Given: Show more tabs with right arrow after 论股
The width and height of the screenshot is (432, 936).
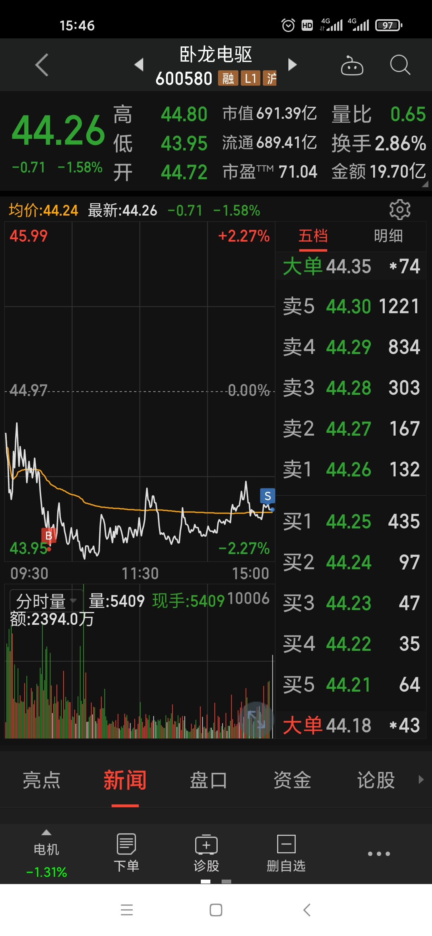Looking at the screenshot, I should click(421, 779).
